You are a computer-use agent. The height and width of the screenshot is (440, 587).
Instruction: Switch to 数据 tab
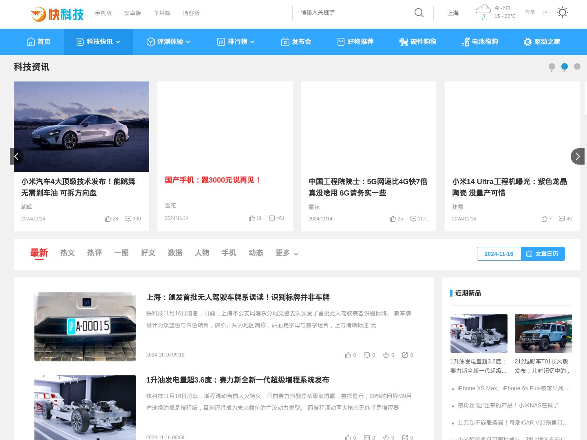point(175,253)
